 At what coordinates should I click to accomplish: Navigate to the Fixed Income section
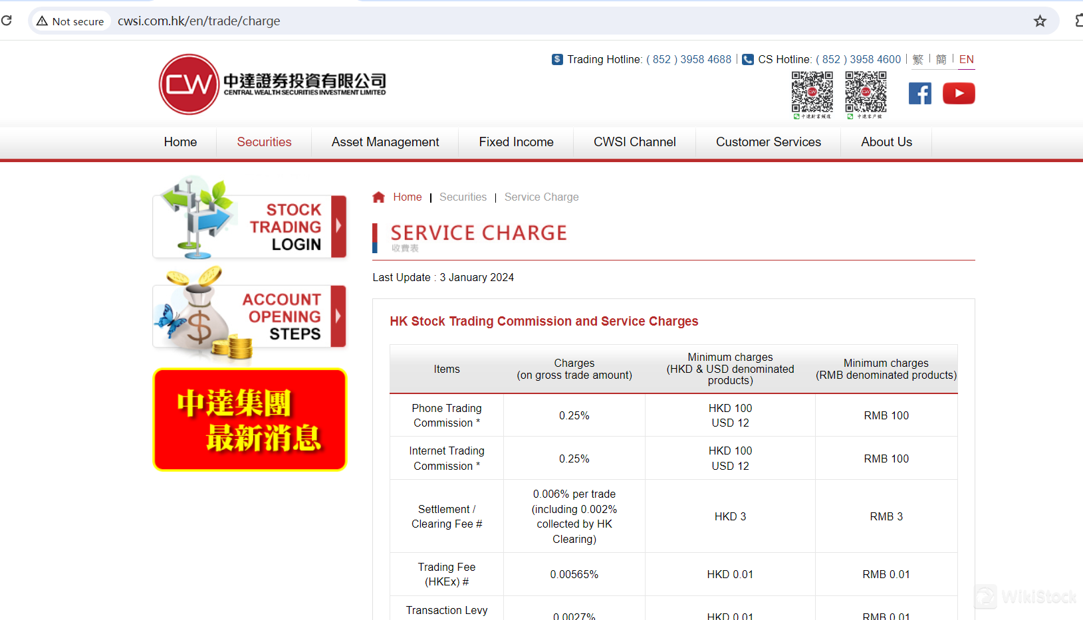click(516, 142)
